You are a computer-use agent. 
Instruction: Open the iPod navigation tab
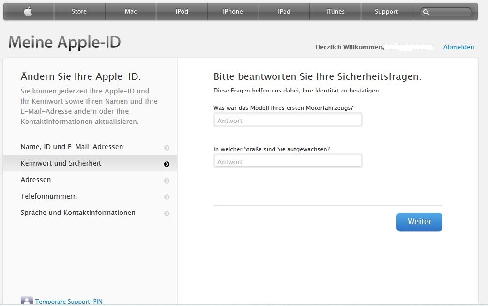(182, 12)
